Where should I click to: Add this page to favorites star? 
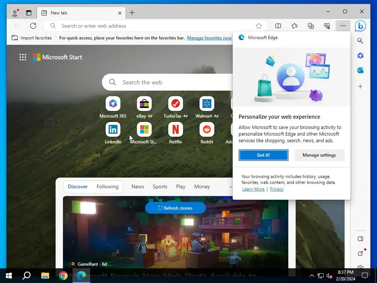click(259, 26)
